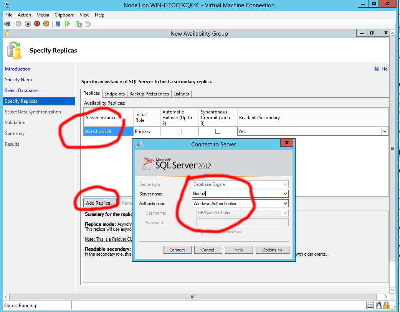Open the Help menu
This screenshot has width=400, height=312.
(x=99, y=15)
